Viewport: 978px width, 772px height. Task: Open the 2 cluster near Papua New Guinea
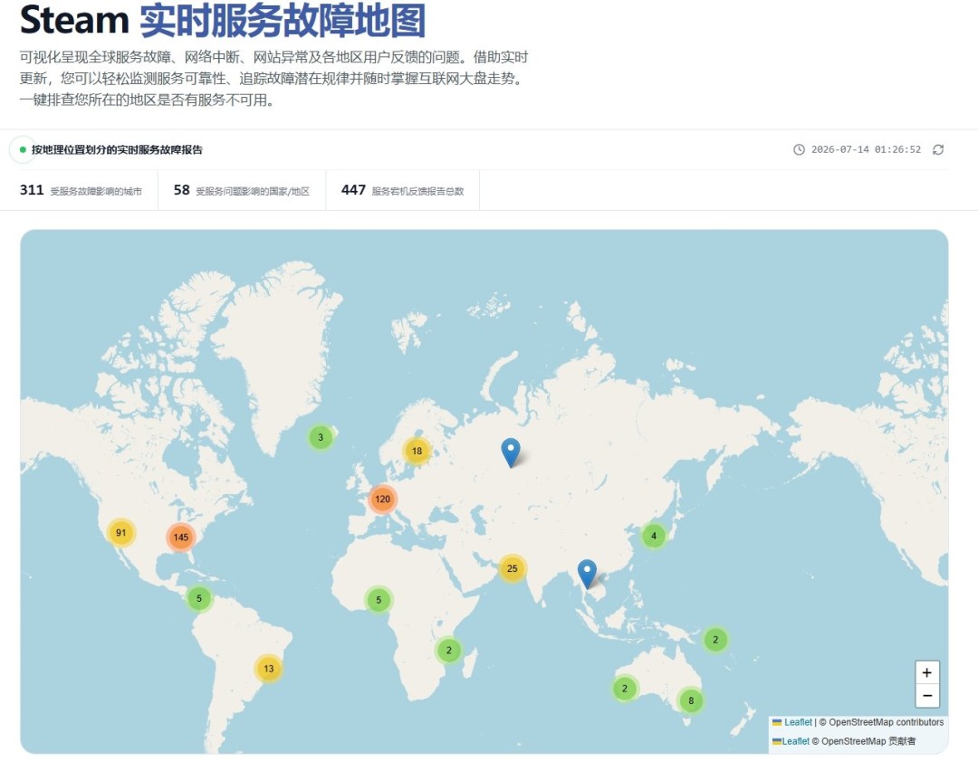(x=715, y=639)
